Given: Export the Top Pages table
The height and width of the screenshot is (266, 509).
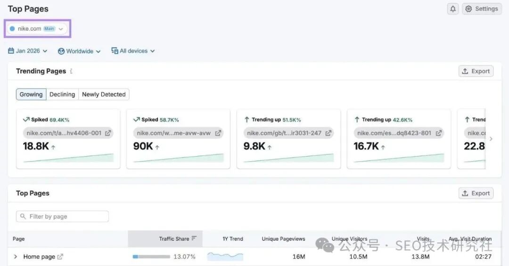Looking at the screenshot, I should pyautogui.click(x=476, y=193).
